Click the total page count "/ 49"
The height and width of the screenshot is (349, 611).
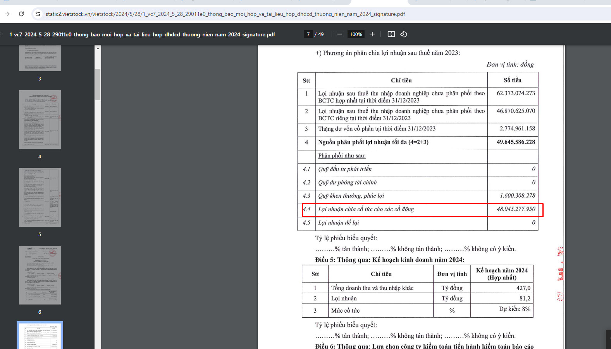(x=319, y=34)
